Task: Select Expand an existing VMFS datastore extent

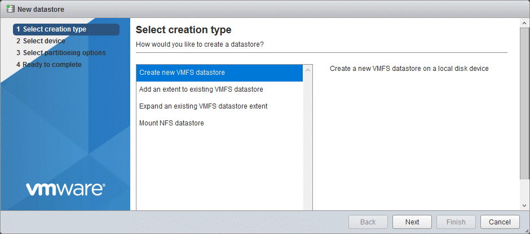Action: [x=204, y=106]
